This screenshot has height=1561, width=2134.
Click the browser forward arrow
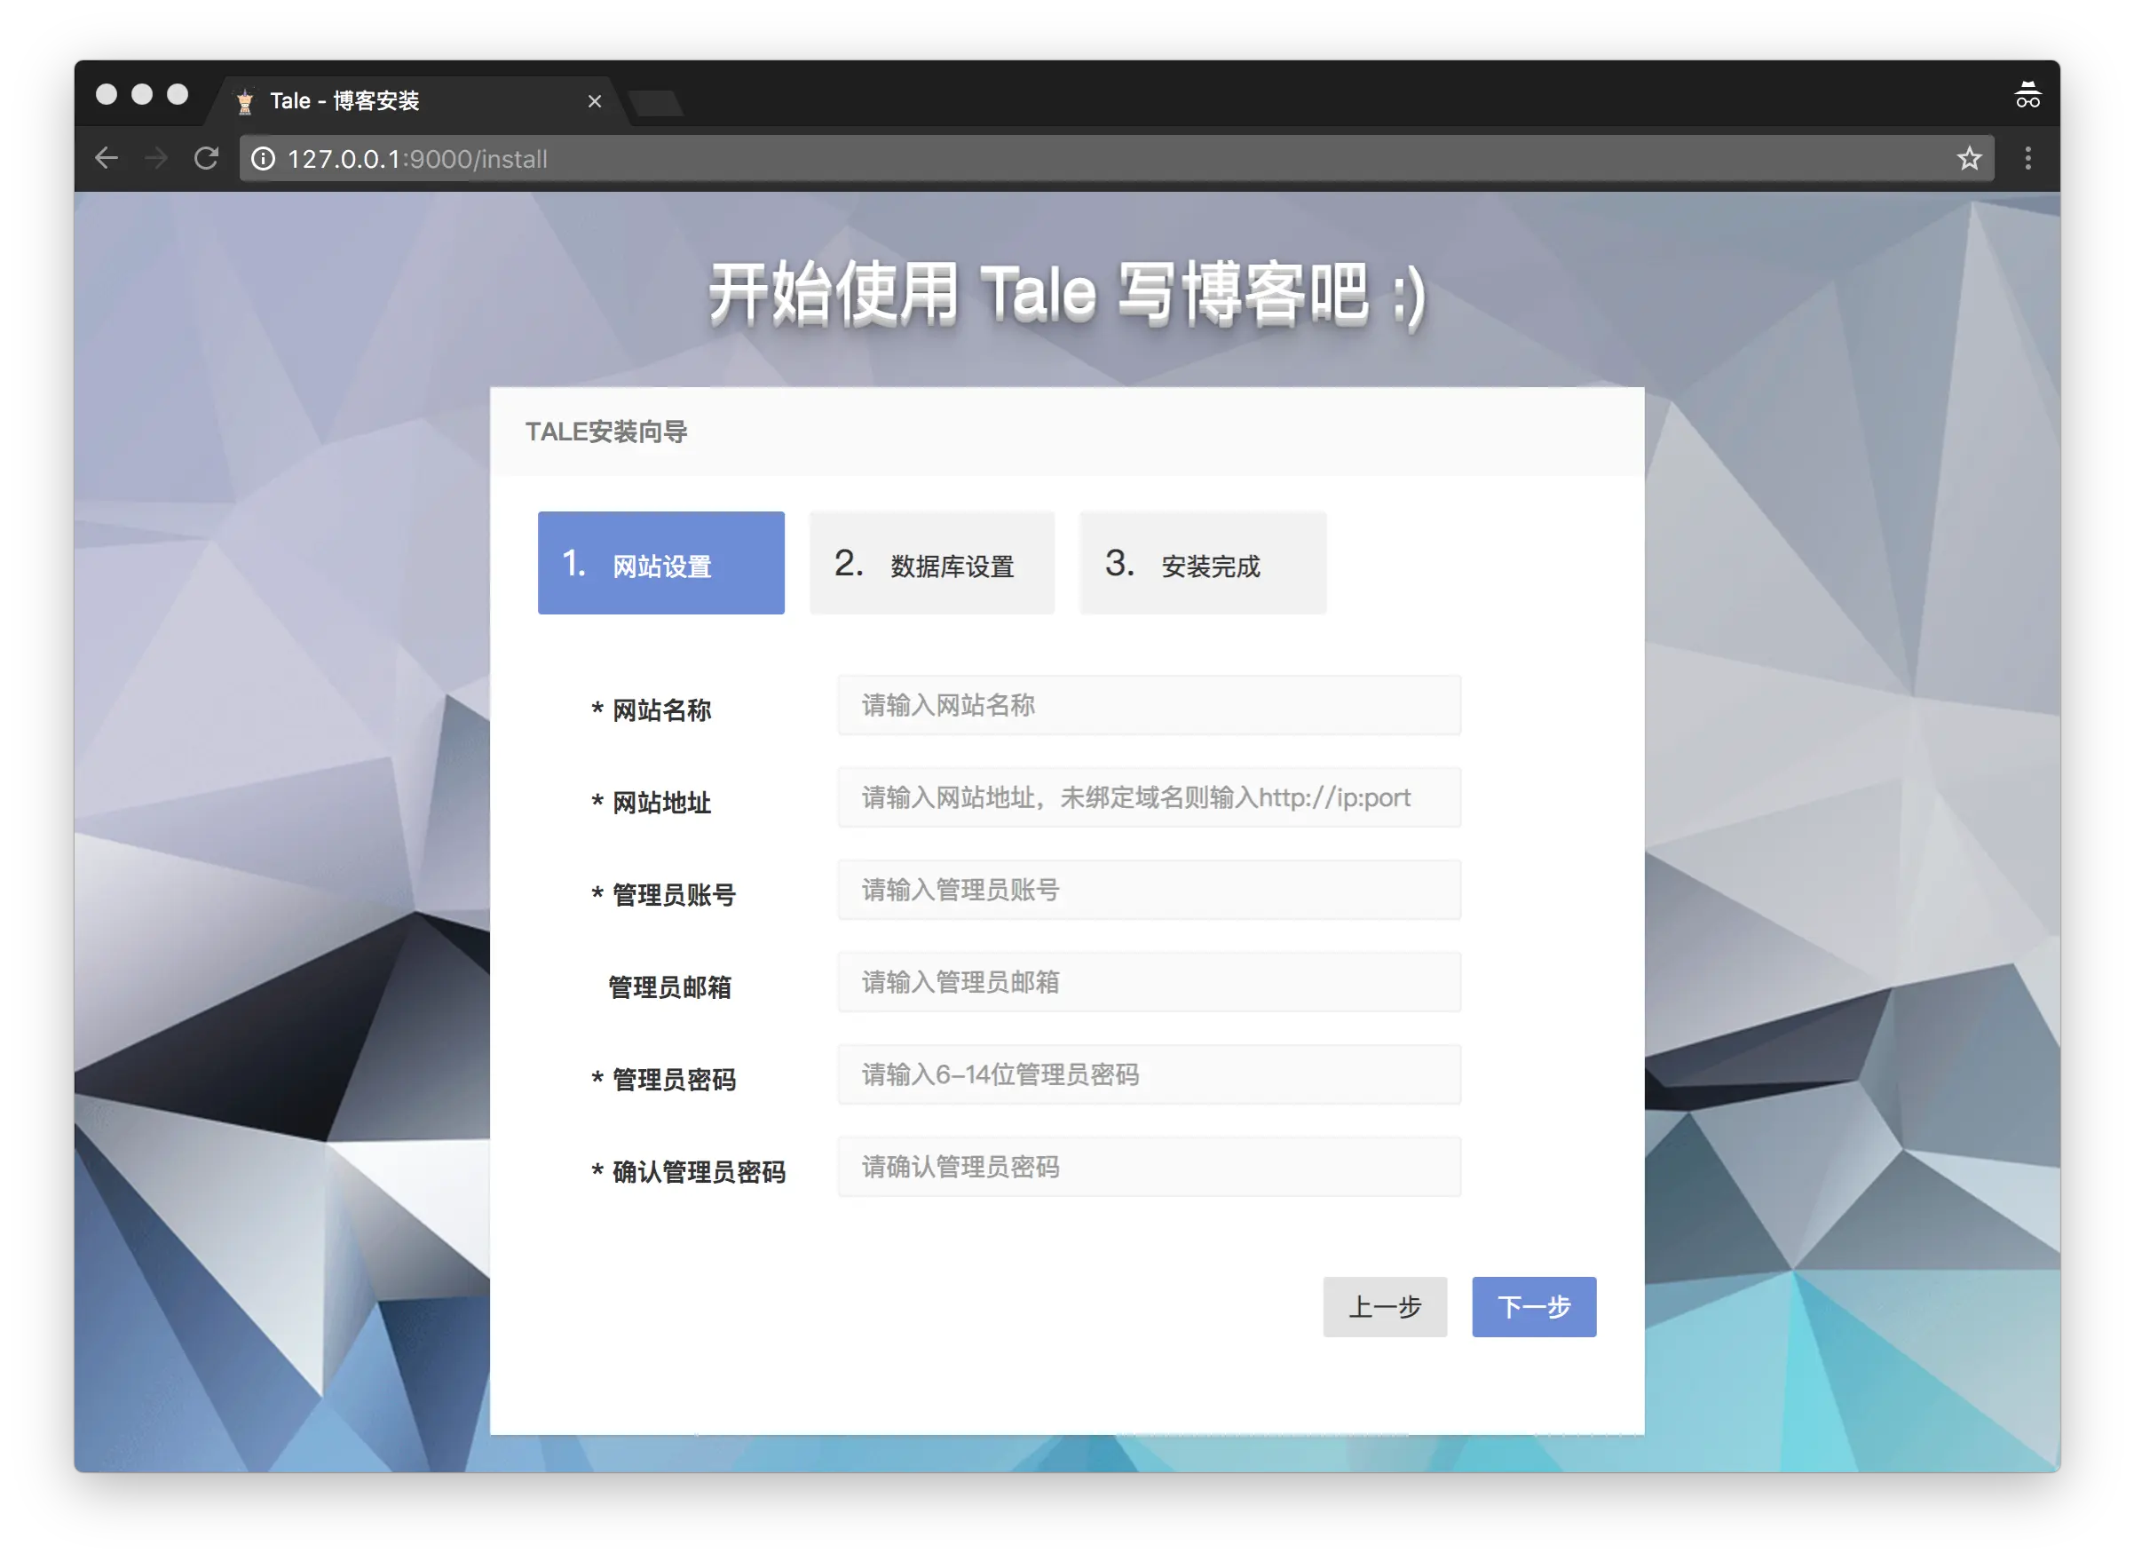[x=157, y=159]
